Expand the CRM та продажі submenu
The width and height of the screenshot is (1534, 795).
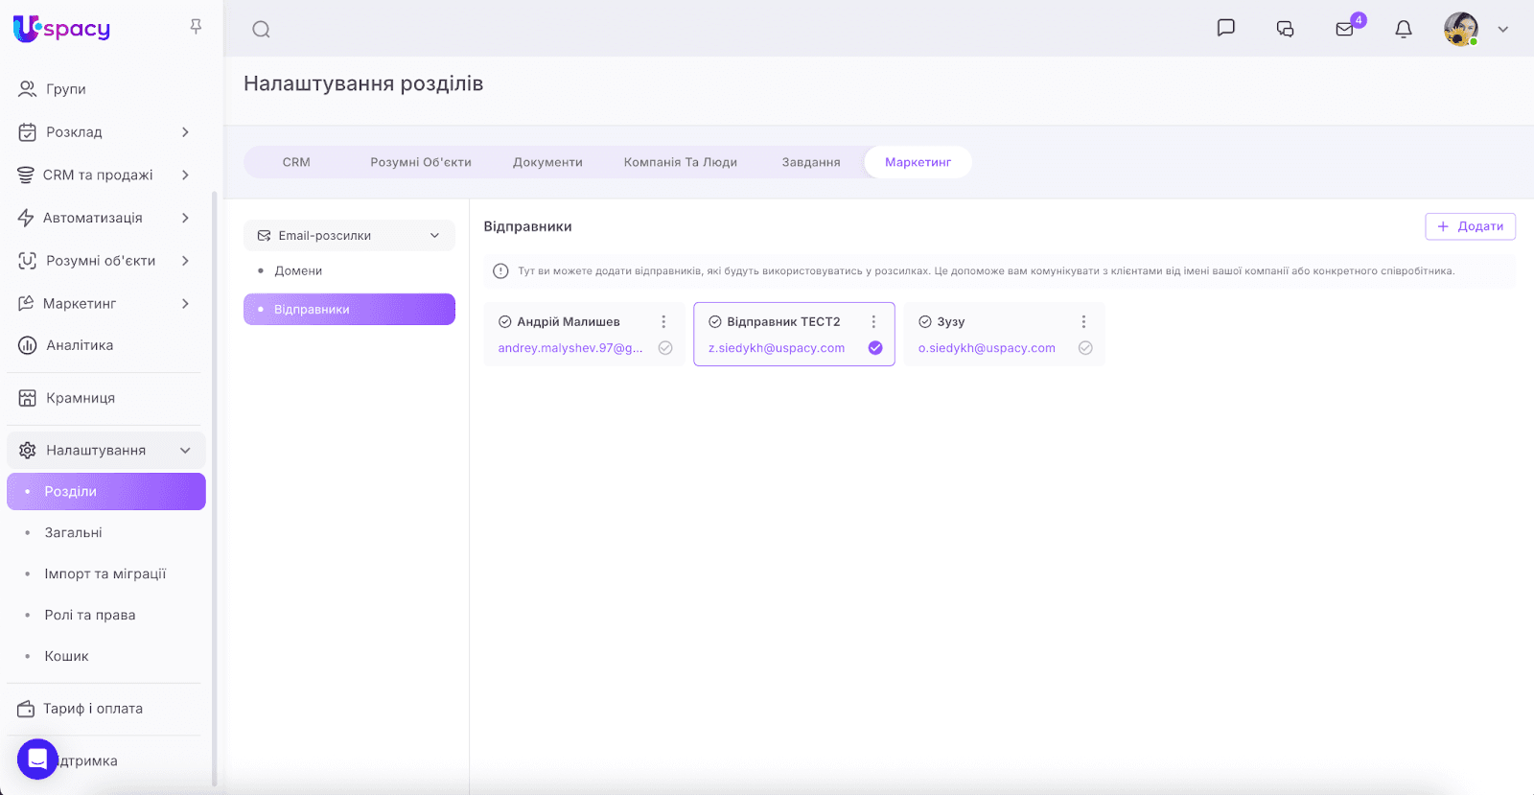(x=185, y=175)
